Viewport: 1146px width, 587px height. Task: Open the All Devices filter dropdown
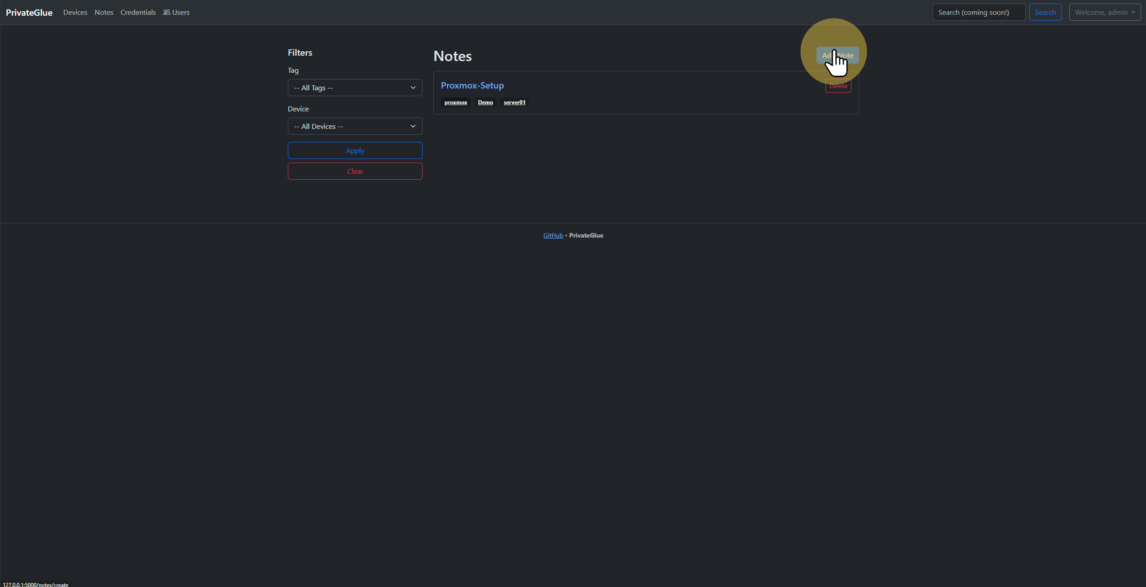[355, 126]
